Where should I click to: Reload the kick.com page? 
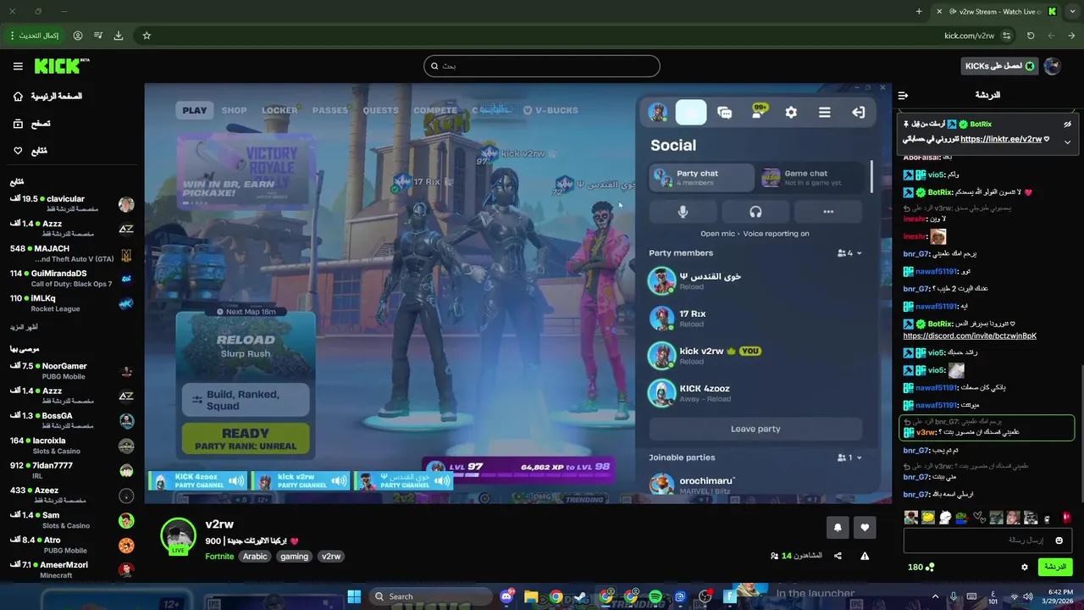pyautogui.click(x=1031, y=36)
